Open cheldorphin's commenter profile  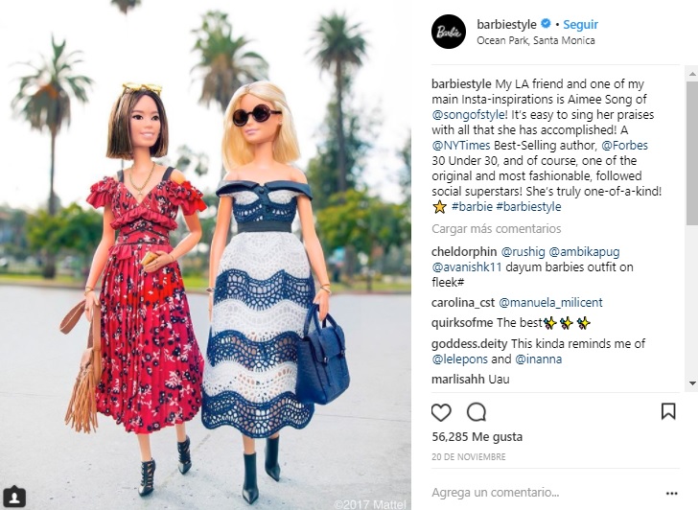464,252
